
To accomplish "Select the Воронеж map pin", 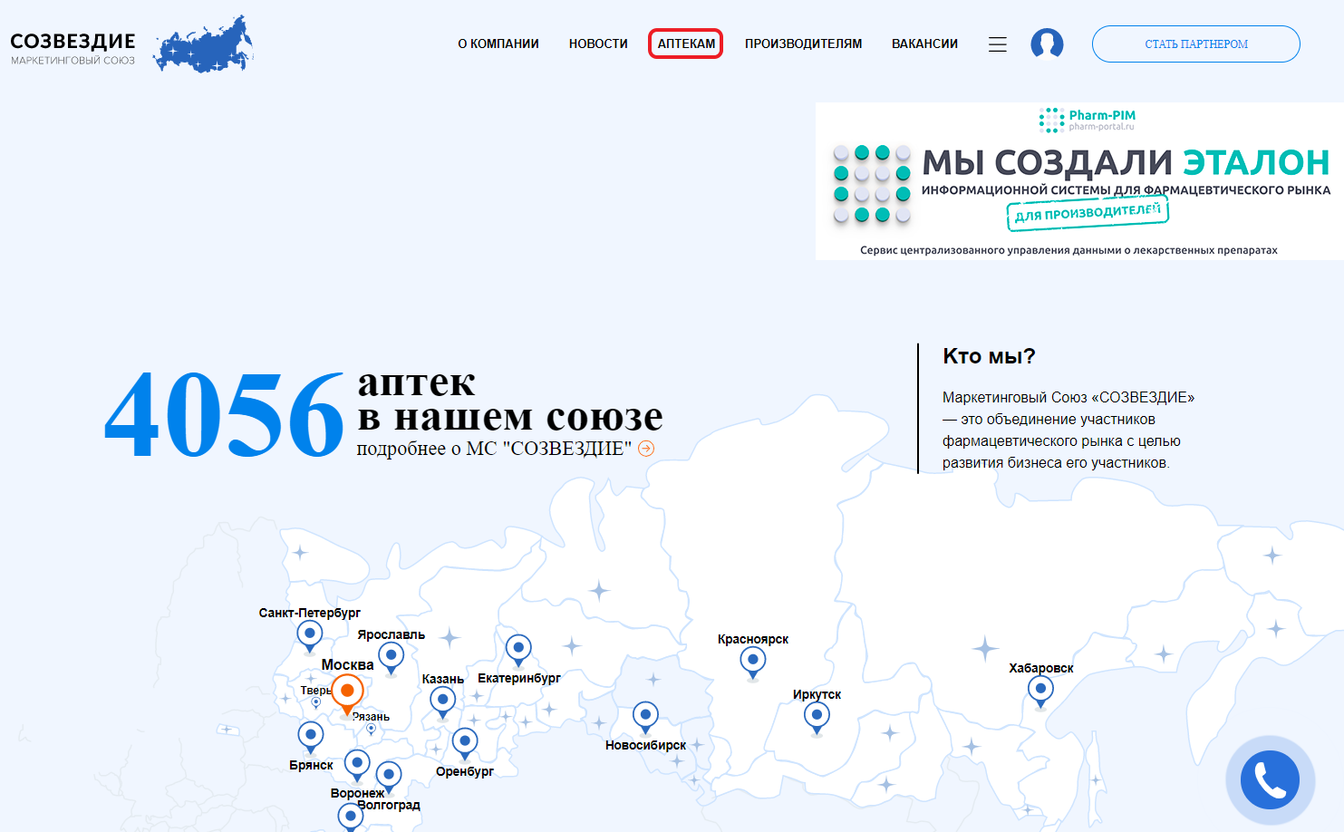I will coord(357,766).
